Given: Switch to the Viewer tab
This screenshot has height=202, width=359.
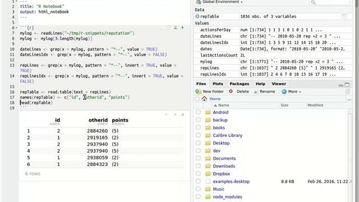Looking at the screenshot, I should [279, 84].
